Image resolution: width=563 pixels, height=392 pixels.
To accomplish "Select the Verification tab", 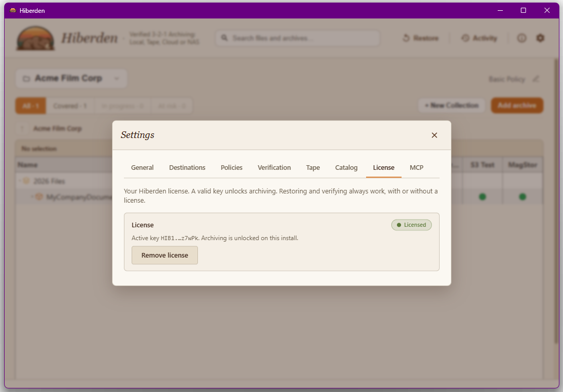I will point(275,167).
